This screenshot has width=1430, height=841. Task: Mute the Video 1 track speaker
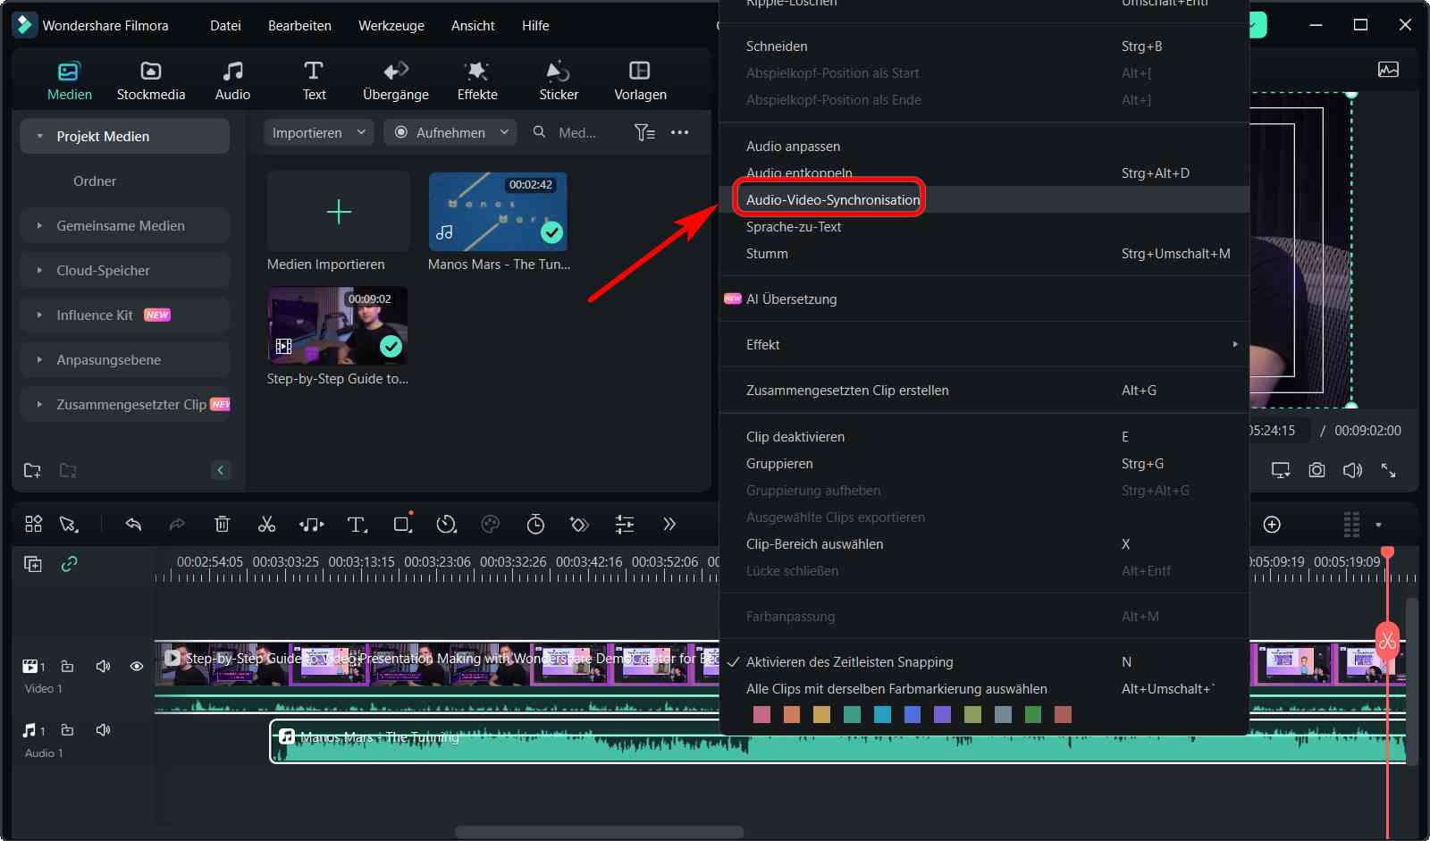point(103,666)
